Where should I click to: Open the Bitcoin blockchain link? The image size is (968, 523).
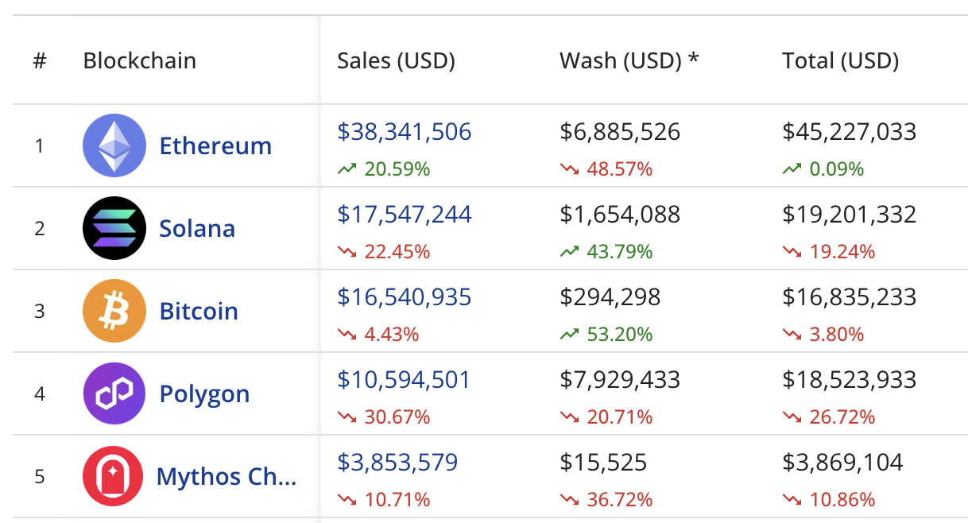pos(199,312)
